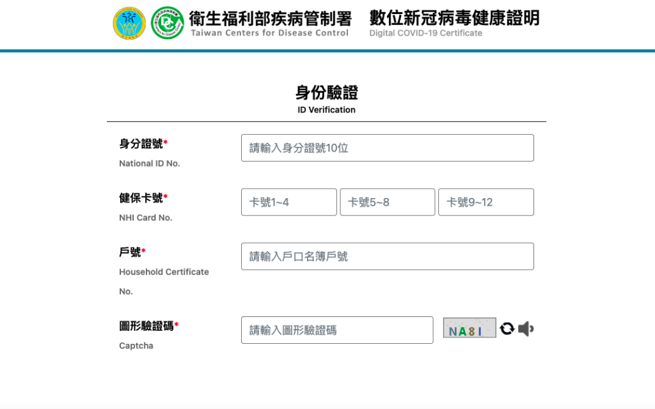Click the Ministry of Health and Welfare logo
Viewport: 655px width, 409px height.
[129, 24]
